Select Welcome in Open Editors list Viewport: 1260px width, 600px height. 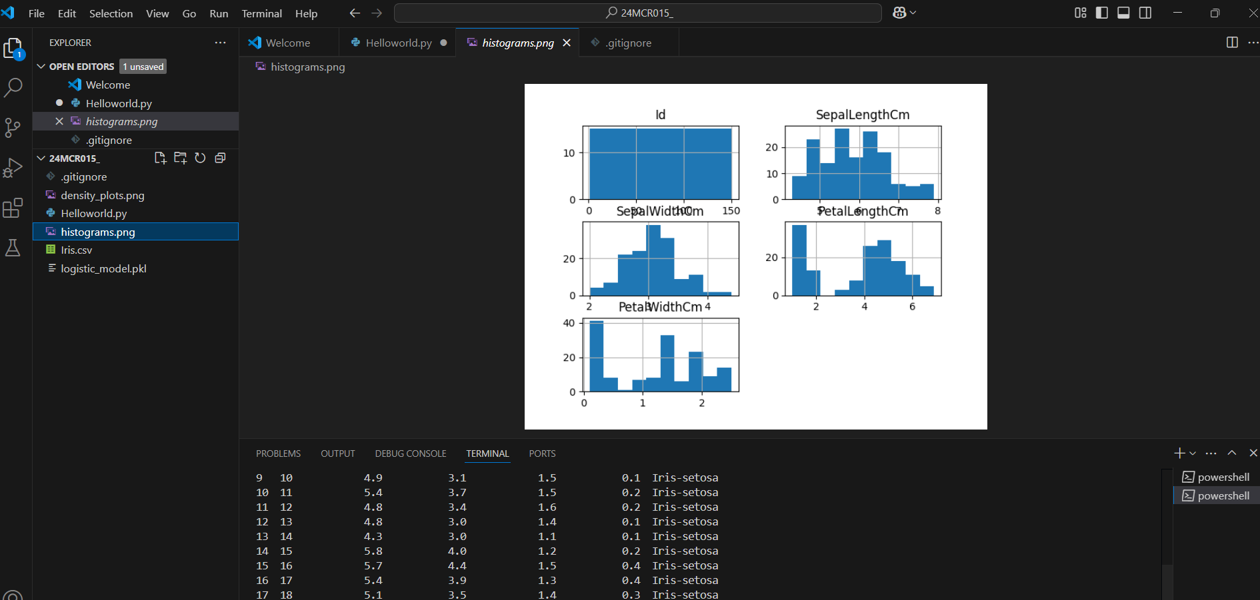pos(136,85)
